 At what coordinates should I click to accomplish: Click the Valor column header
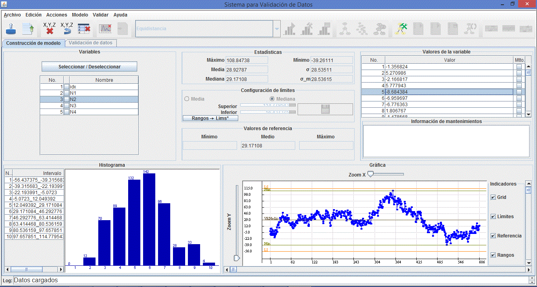[x=450, y=60]
